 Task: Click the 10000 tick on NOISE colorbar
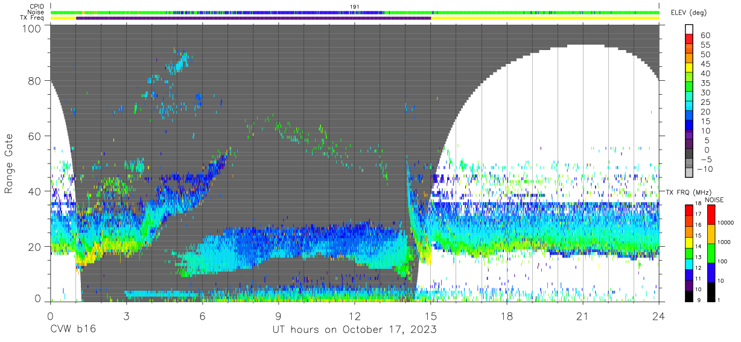coord(727,223)
